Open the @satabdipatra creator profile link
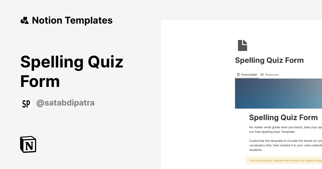Viewport: 322px width, 169px height. click(x=65, y=103)
